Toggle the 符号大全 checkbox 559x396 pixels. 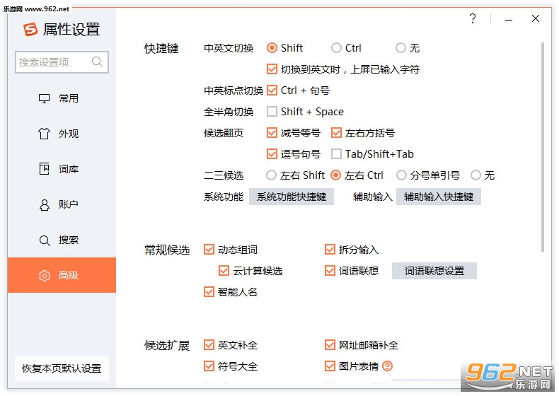click(209, 366)
